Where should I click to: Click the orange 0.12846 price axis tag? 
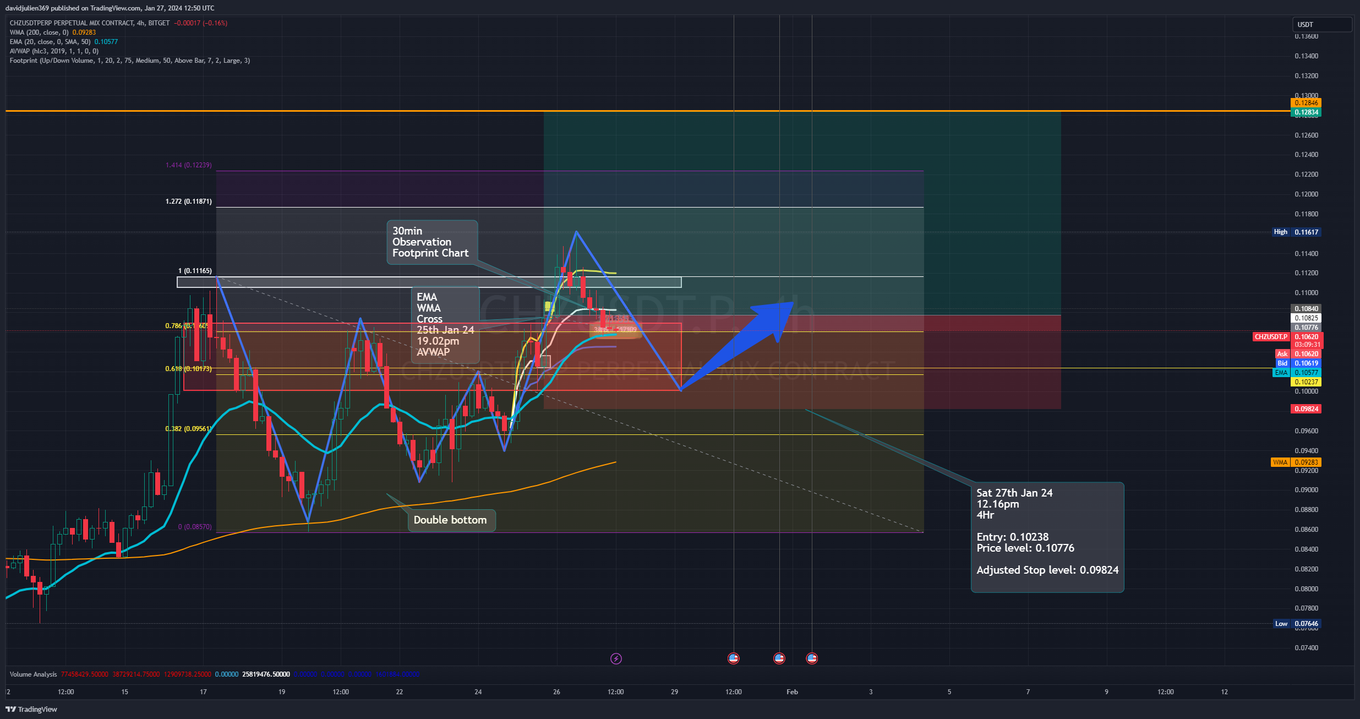[x=1306, y=103]
